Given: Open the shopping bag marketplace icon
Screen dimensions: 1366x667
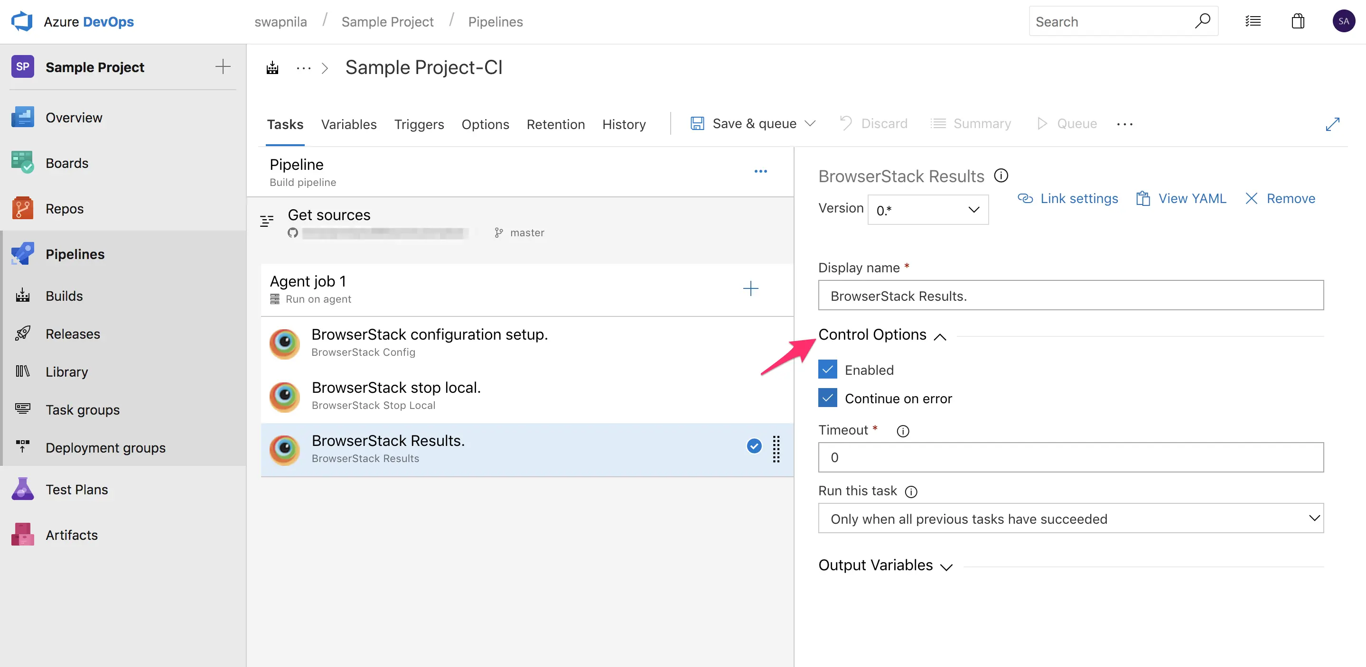Looking at the screenshot, I should pos(1298,21).
